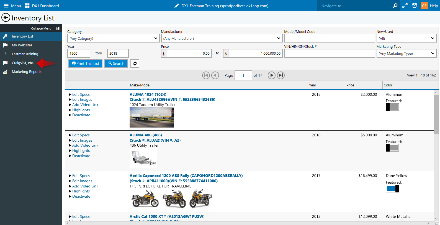Go to the next page of results
This screenshot has width=440, height=225.
272,75
